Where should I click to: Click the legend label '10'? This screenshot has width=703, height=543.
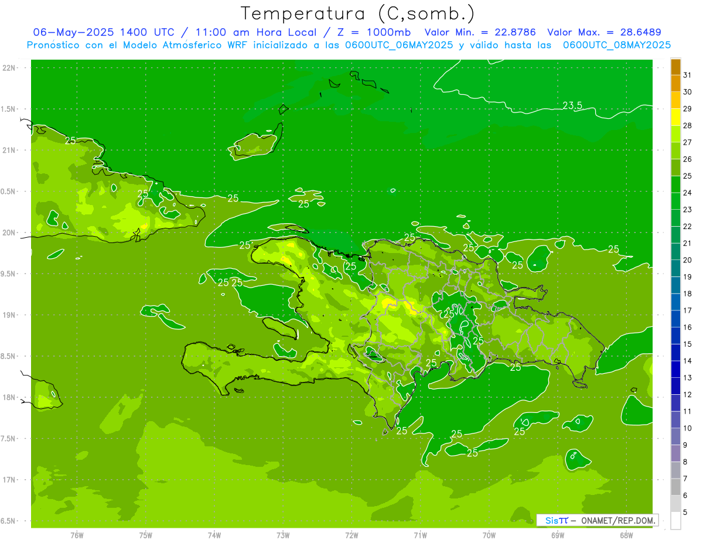[x=687, y=428]
